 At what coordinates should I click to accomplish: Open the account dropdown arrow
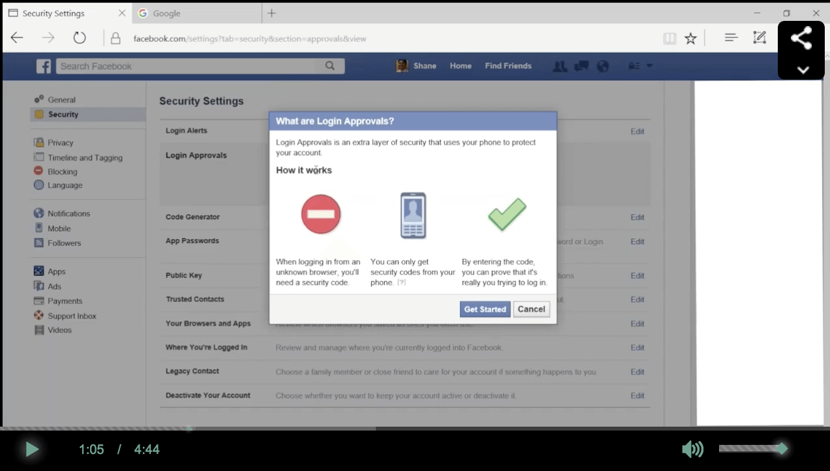point(649,66)
